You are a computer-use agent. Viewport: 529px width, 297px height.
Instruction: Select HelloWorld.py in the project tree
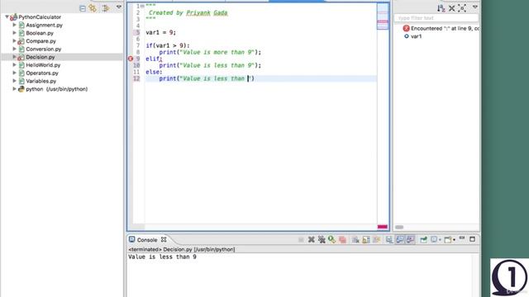click(x=43, y=65)
